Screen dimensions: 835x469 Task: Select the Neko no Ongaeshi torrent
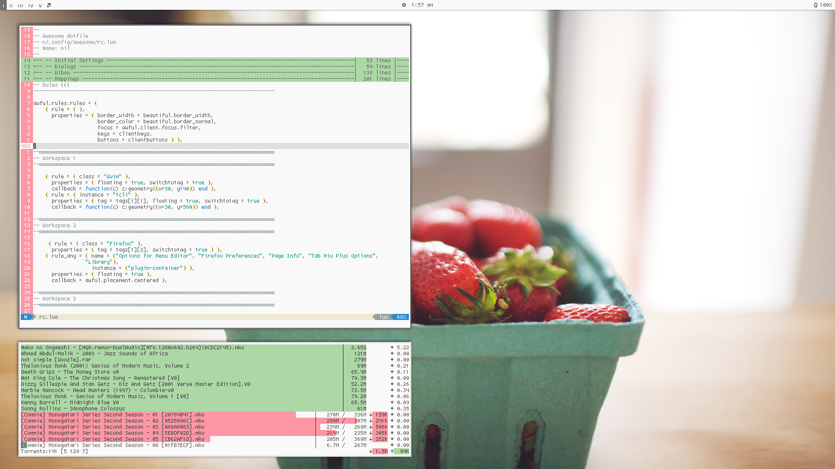coord(215,347)
